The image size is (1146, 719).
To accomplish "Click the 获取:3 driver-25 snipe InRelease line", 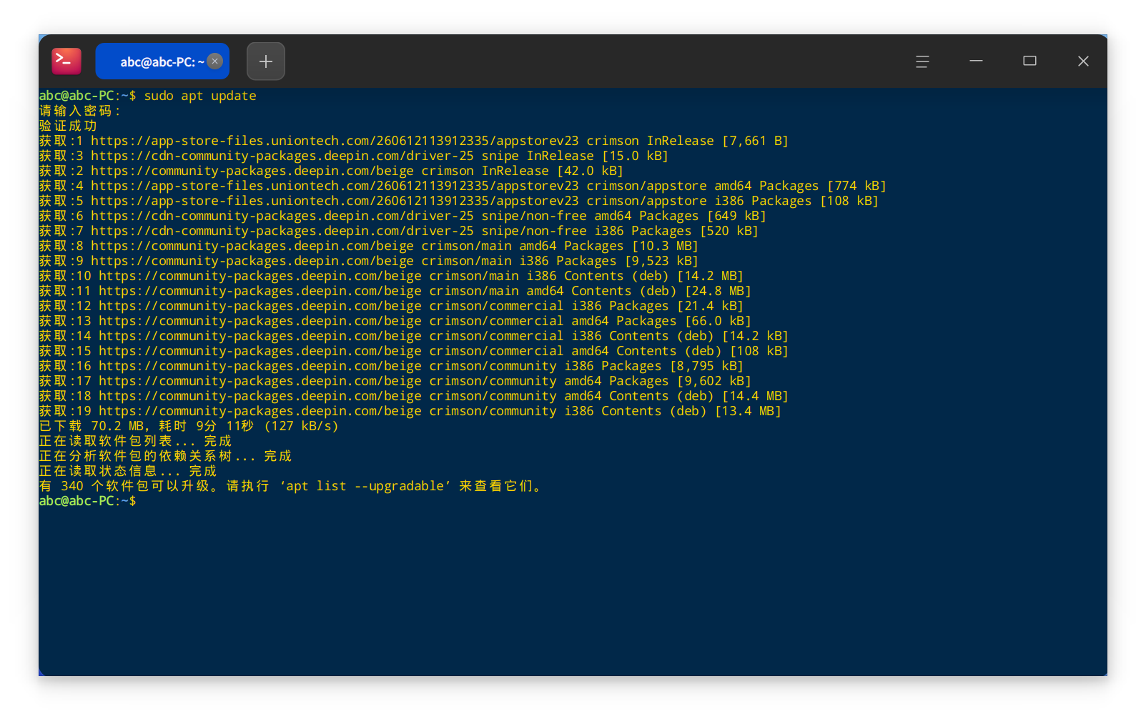I will pos(354,156).
